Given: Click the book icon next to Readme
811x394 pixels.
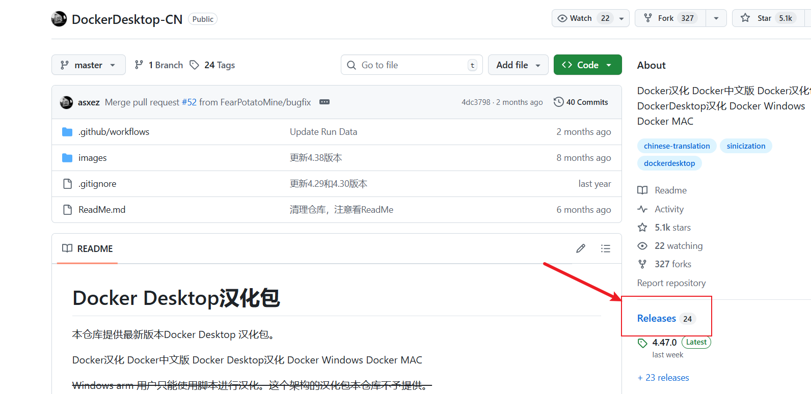Looking at the screenshot, I should [642, 190].
